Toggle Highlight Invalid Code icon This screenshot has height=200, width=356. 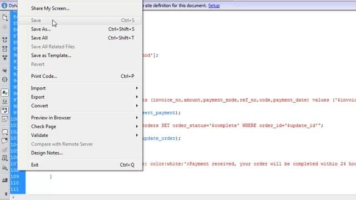point(5,101)
